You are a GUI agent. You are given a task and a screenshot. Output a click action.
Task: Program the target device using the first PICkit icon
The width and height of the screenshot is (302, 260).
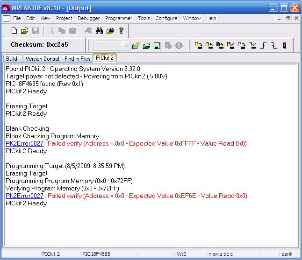(198, 46)
